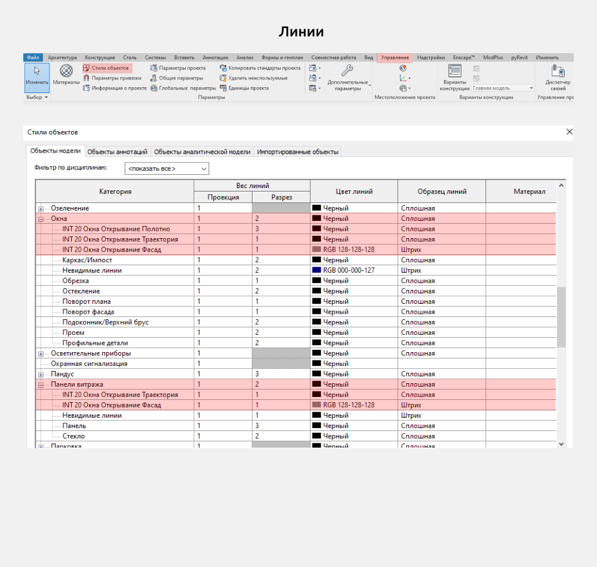Open Единицы проекта
597x567 pixels.
point(244,88)
